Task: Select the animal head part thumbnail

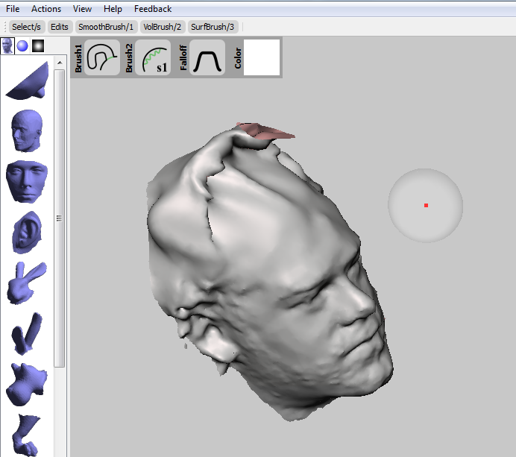Action: tap(27, 384)
